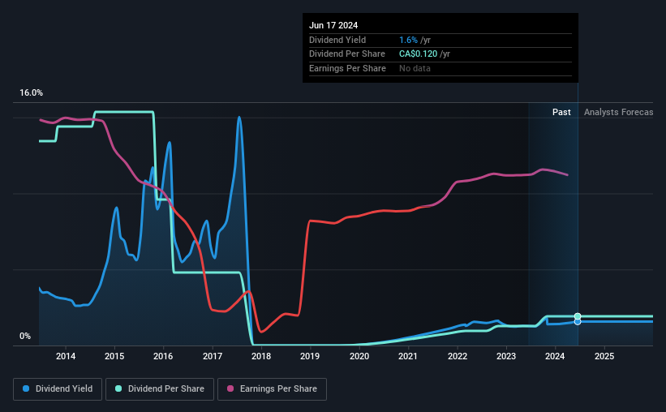
Task: Click the 2022 x-axis year label
Action: click(458, 356)
